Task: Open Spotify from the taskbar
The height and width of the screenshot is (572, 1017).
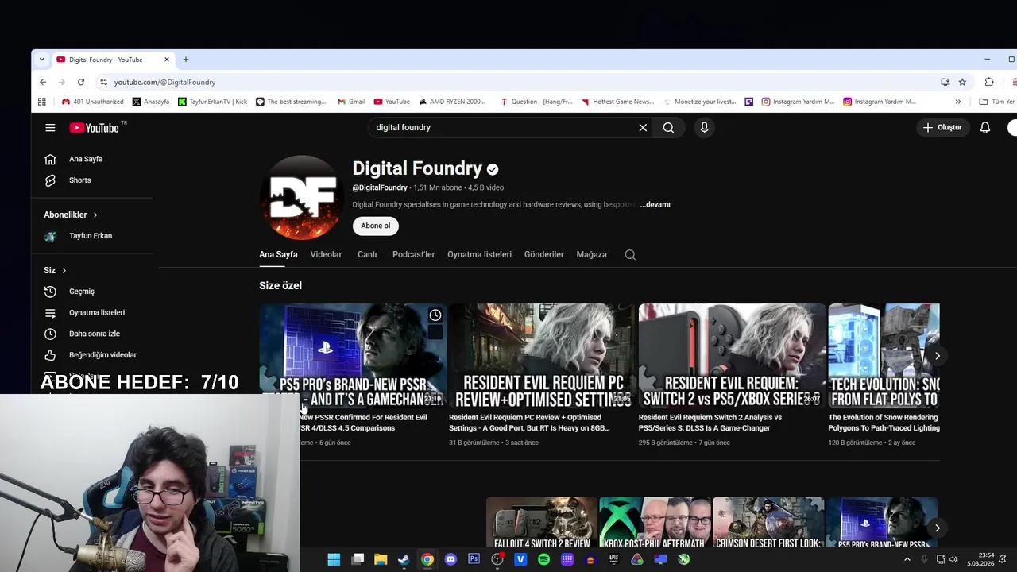Action: 543,559
